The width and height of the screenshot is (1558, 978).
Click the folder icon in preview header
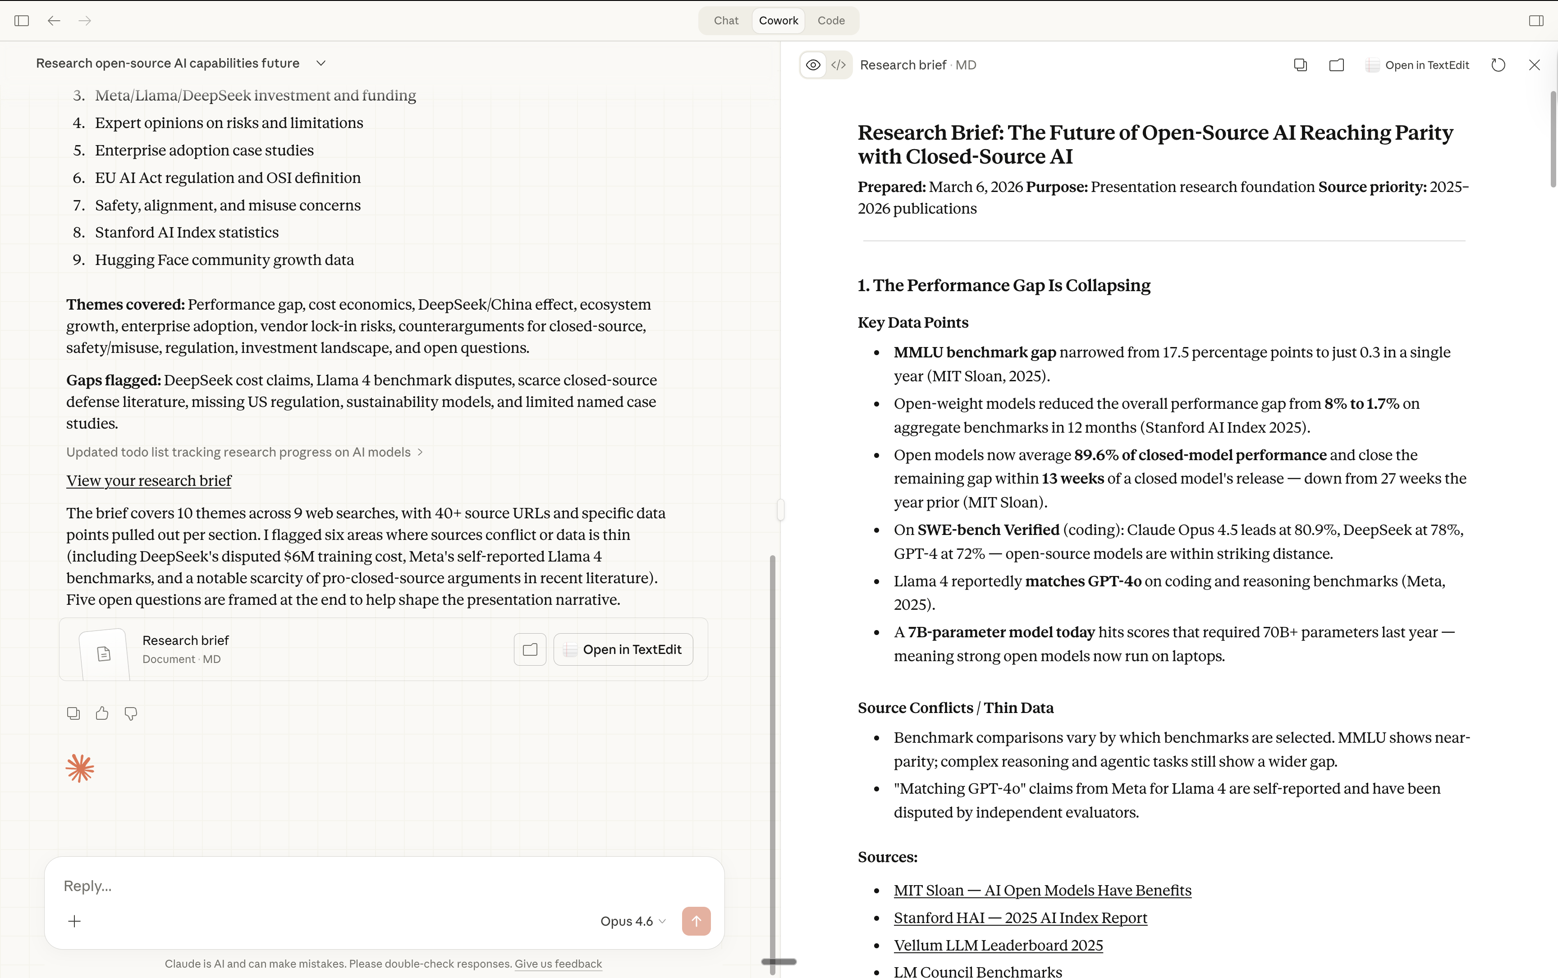click(x=1336, y=65)
